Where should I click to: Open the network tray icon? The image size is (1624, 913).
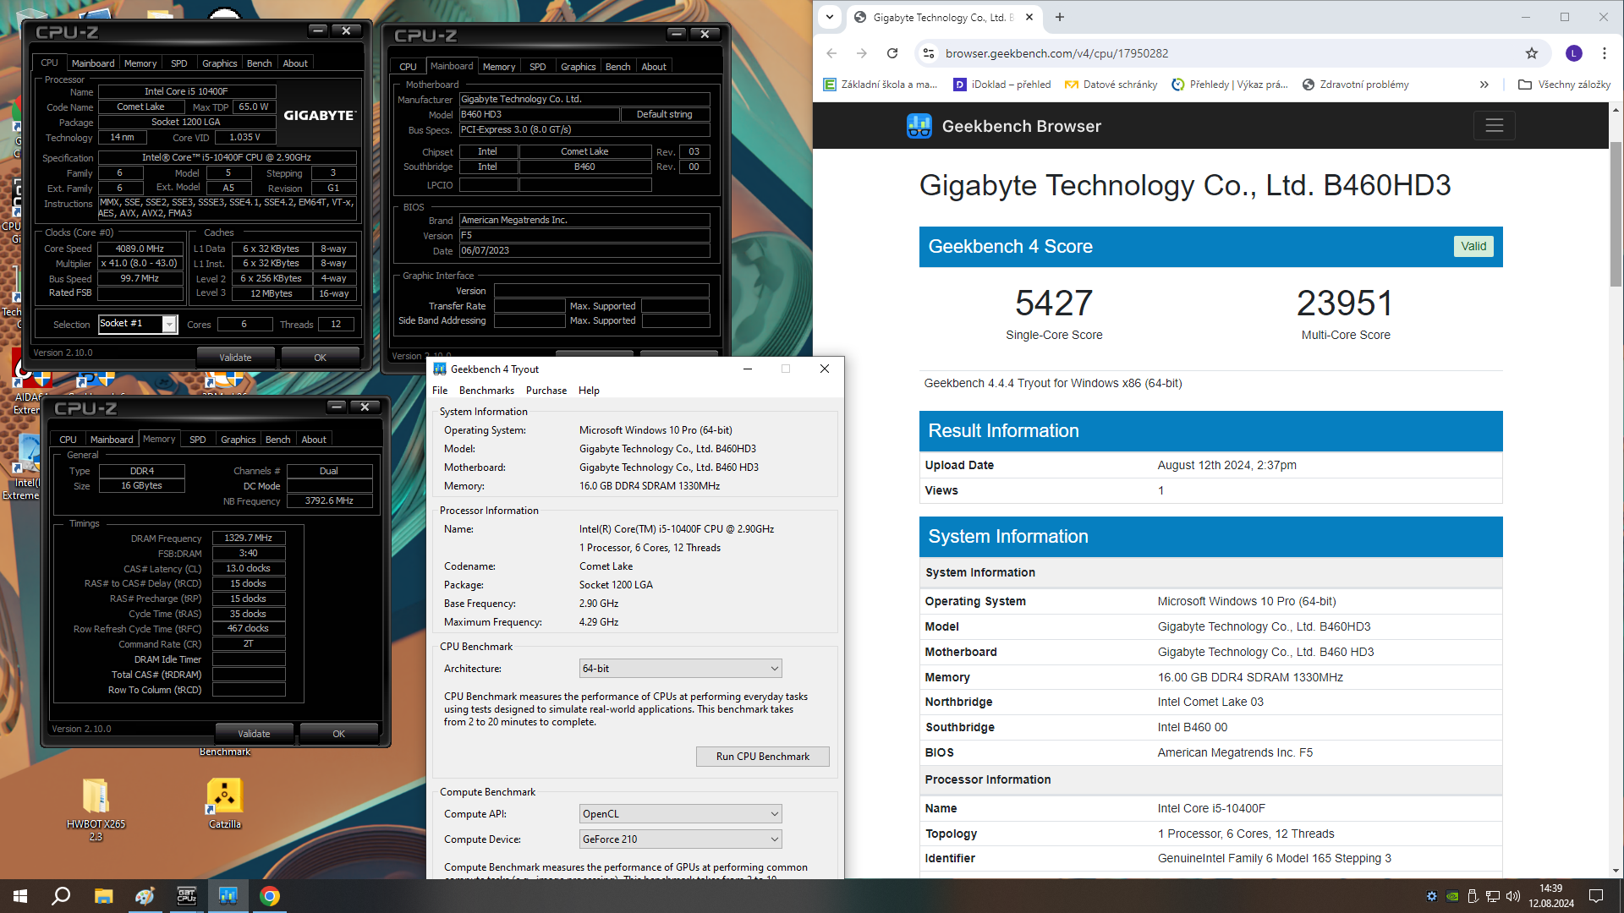pos(1493,896)
